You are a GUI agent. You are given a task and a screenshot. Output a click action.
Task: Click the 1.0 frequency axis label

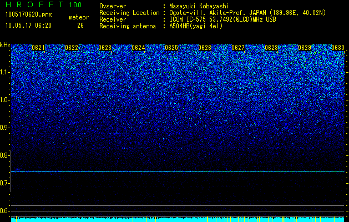[4, 100]
